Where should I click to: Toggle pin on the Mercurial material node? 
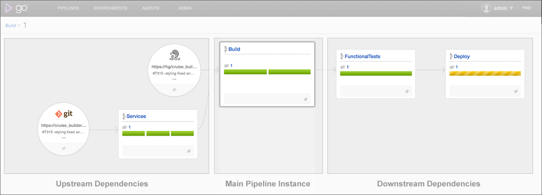174,90
